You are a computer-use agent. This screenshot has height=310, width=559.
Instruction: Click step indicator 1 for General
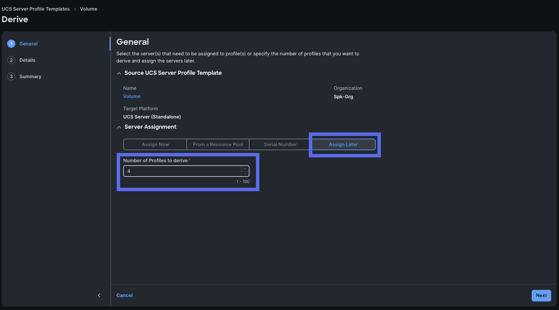tap(11, 44)
